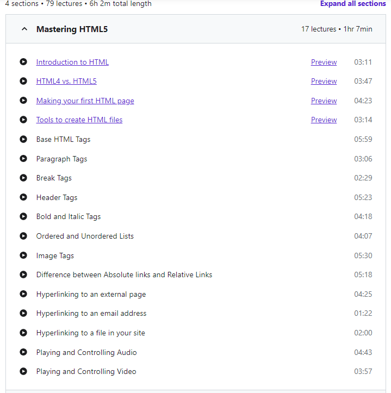Viewport: 391px width, 393px height.
Task: Preview the Introduction to HTML lecture
Action: 324,62
